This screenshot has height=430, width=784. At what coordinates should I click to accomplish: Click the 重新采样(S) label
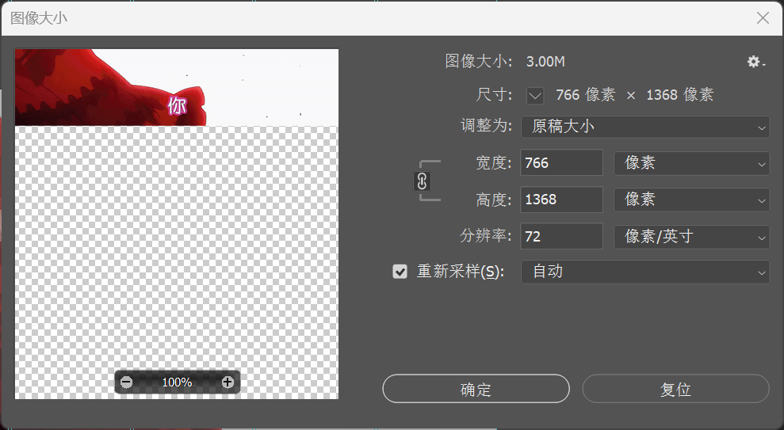tap(461, 272)
